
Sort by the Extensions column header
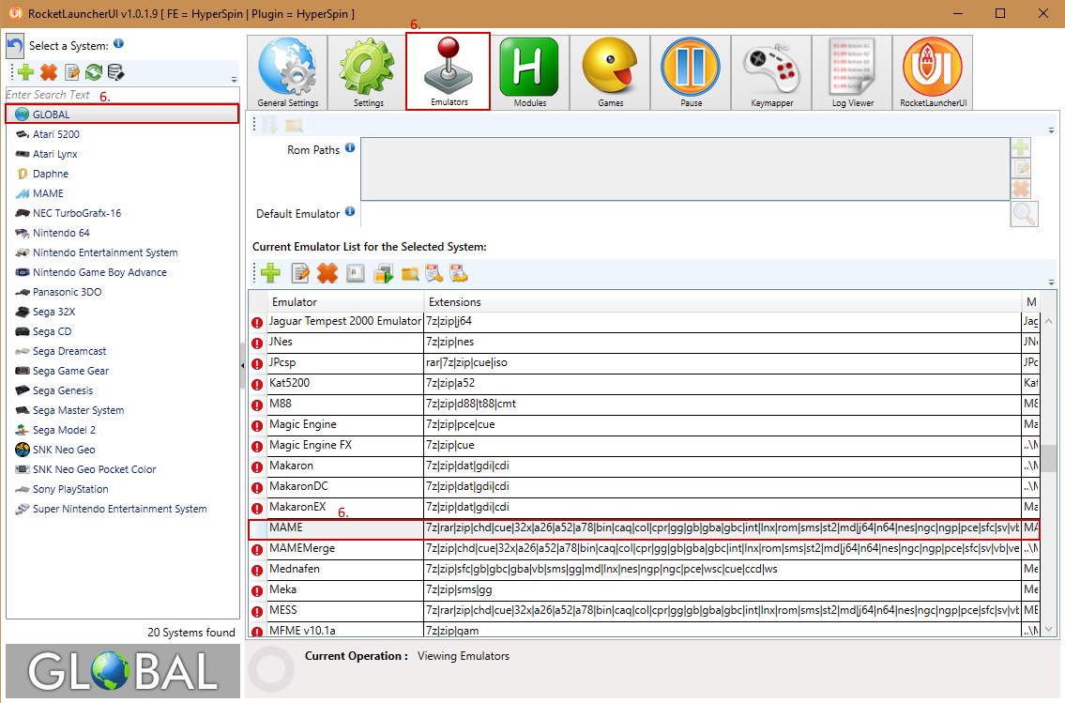pyautogui.click(x=723, y=301)
